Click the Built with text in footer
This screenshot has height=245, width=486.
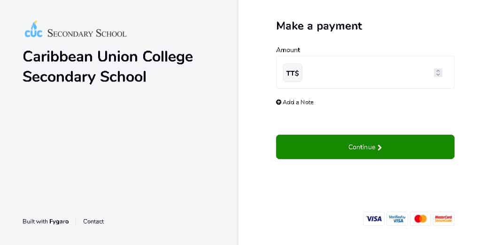pos(35,222)
